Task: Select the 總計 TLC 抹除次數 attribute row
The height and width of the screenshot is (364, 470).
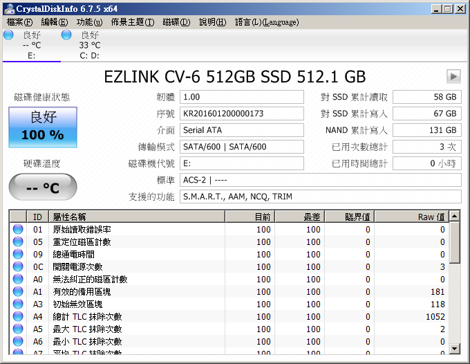Action: pos(229,316)
